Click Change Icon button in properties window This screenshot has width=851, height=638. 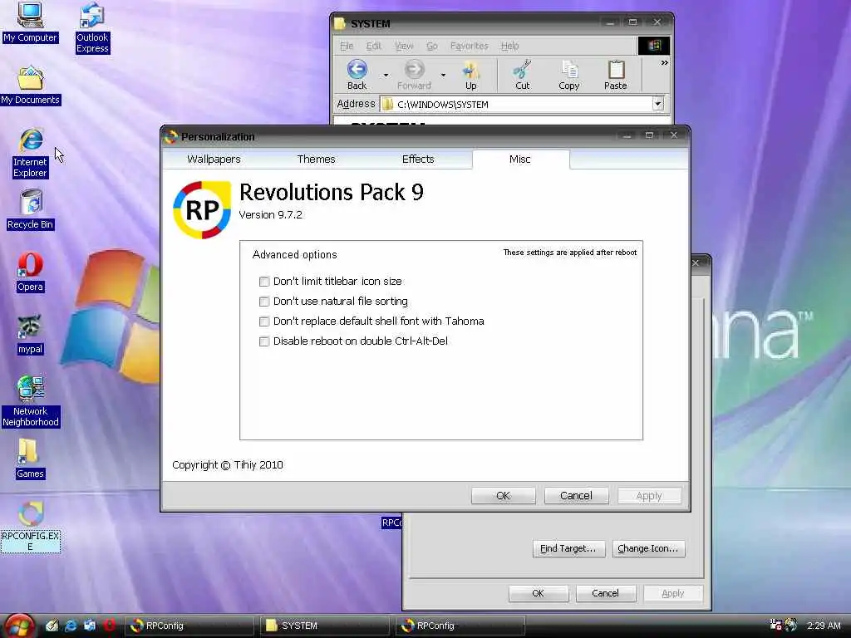pos(648,548)
